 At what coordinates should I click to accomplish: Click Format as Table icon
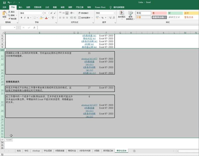tap(130, 15)
